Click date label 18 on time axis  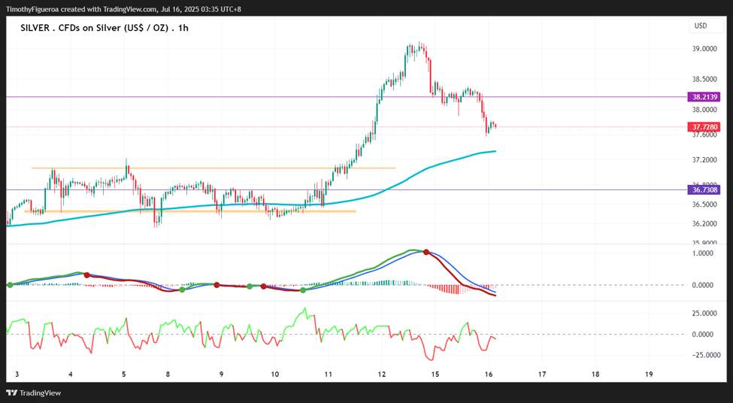click(x=595, y=374)
